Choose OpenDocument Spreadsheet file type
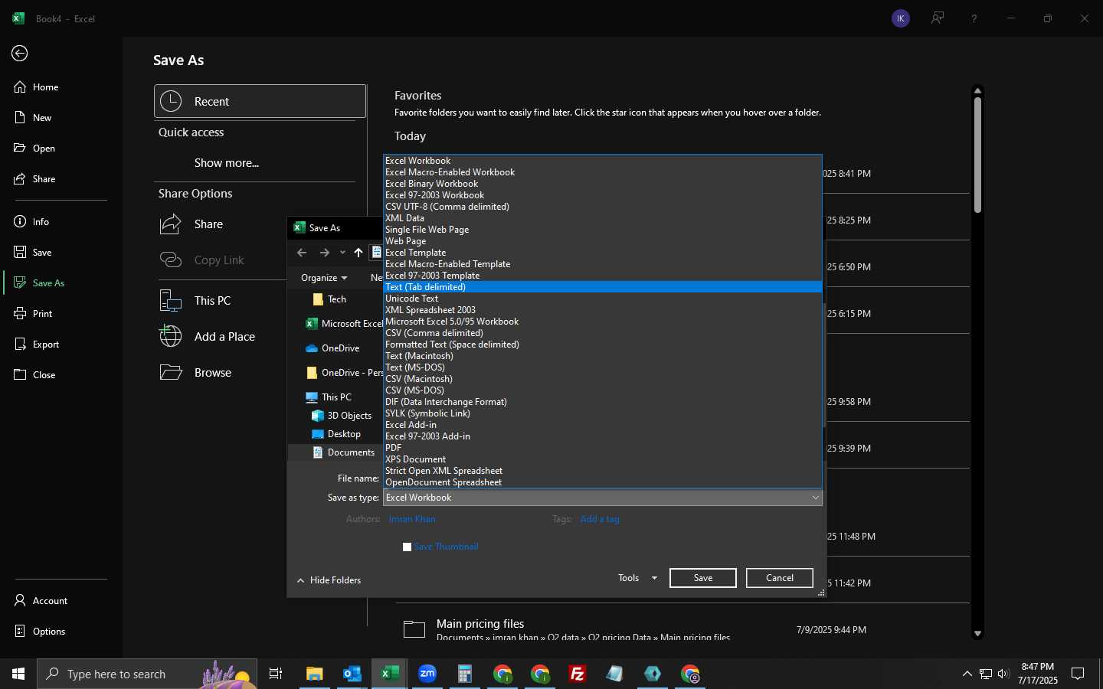Screen dimensions: 1103x689 (603, 482)
